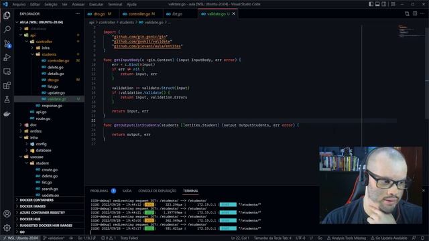Click the WSL: Ubuntu-20.04 remote indicator
The image size is (429, 241).
tap(21, 238)
